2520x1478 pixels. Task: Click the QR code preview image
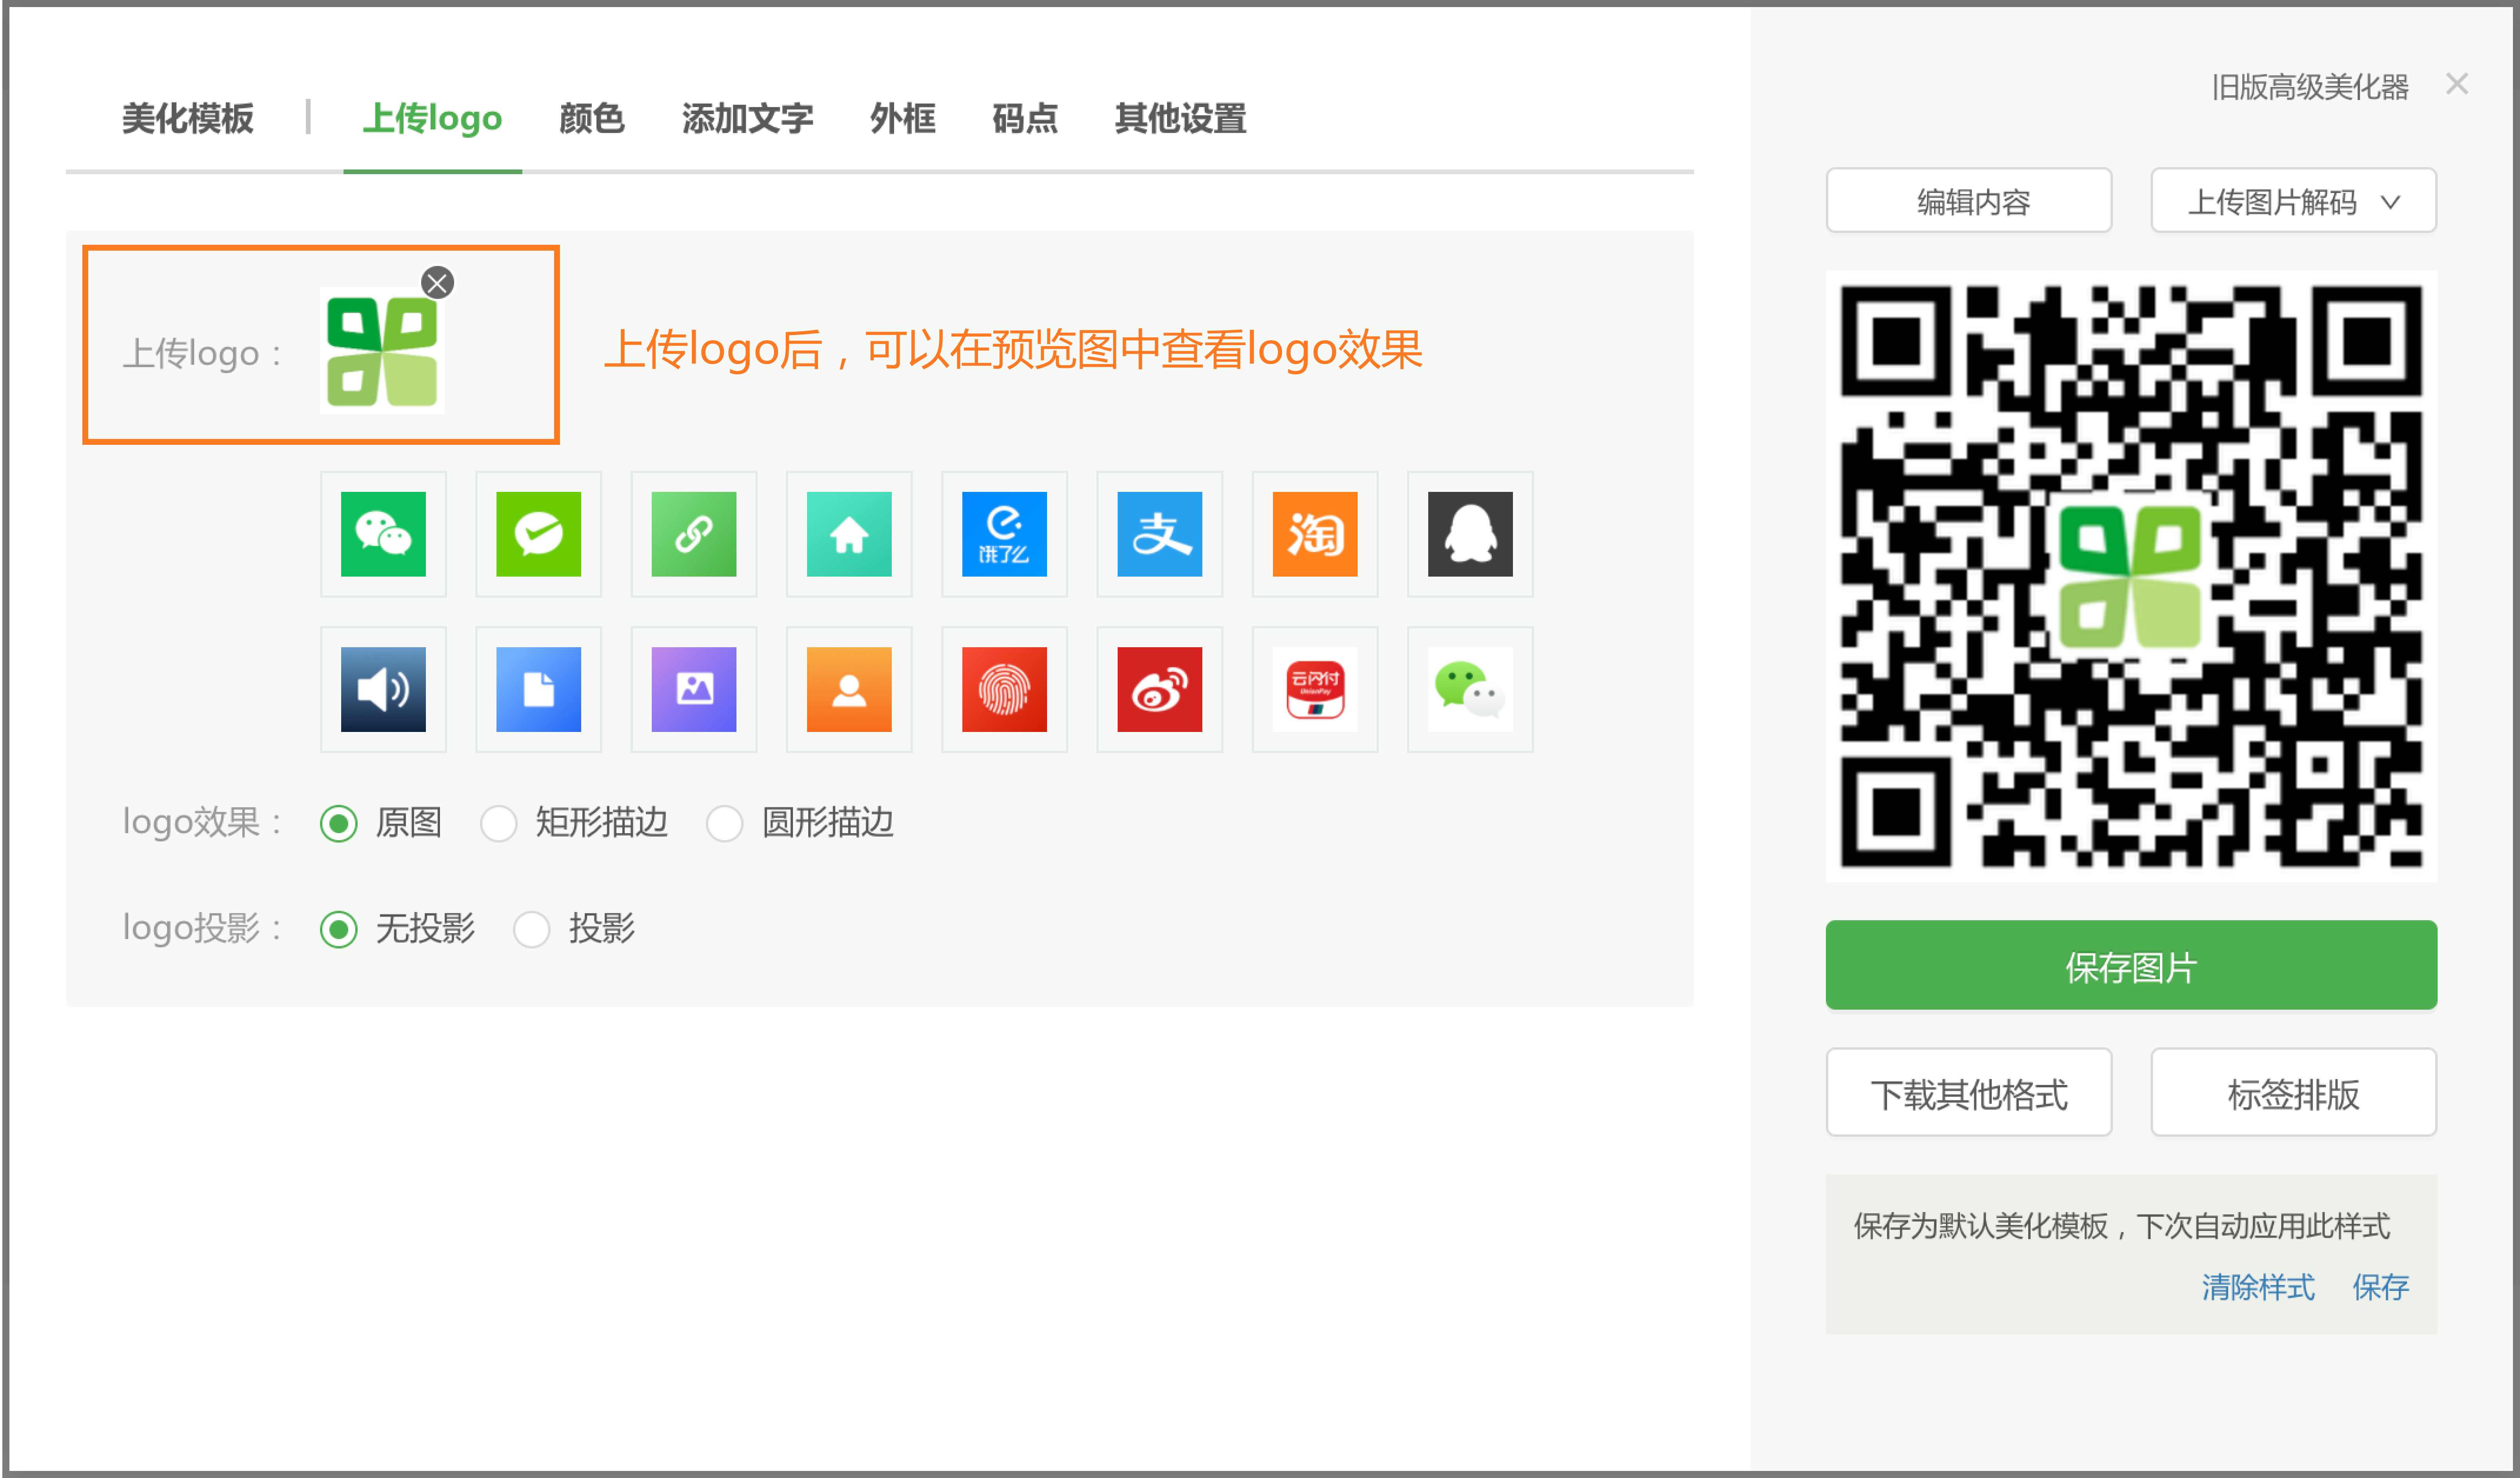(x=2131, y=576)
